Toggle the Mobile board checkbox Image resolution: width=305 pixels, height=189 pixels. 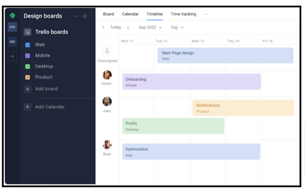coord(28,56)
